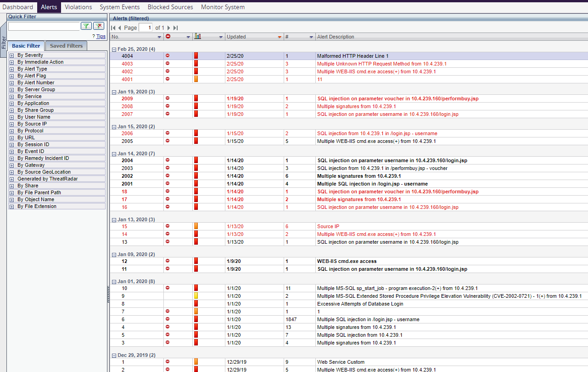Screen dimensions: 588x372
Task: Switch to the Violations tab
Action: [78, 7]
